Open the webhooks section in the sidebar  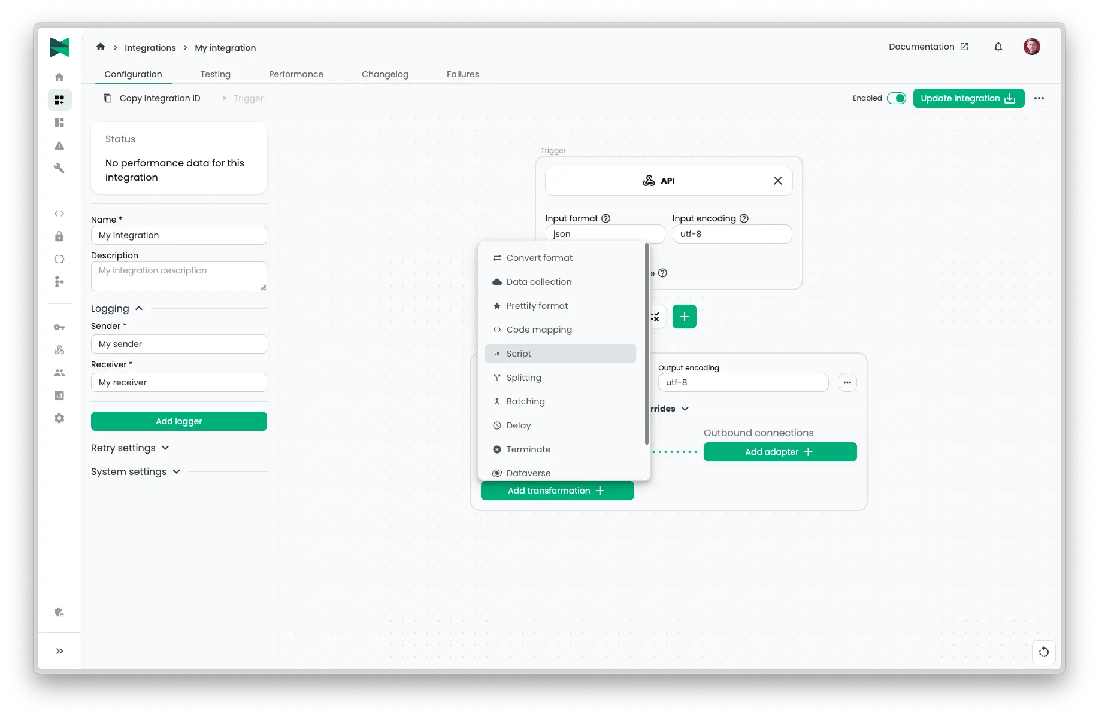tap(59, 350)
